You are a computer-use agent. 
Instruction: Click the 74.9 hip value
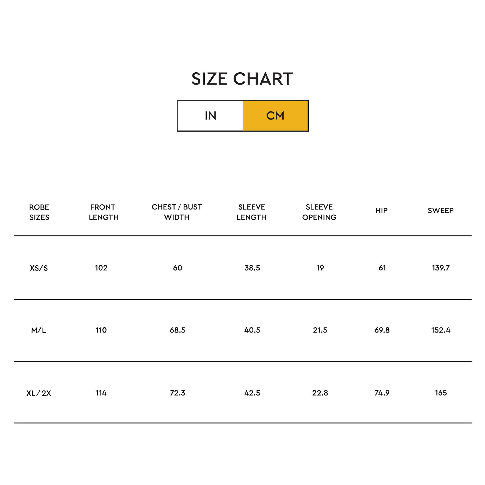(x=382, y=393)
